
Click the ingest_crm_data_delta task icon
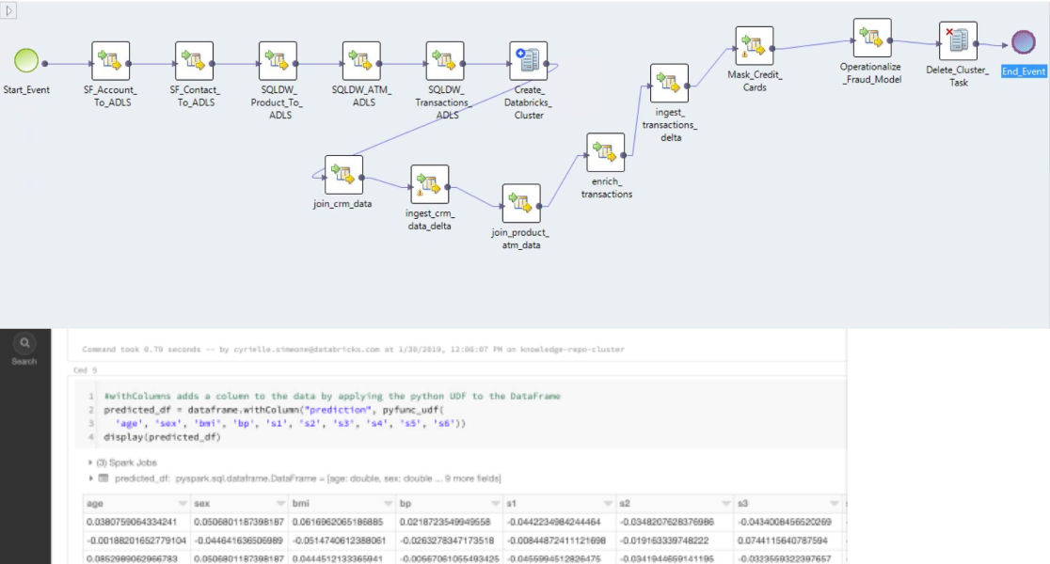pyautogui.click(x=429, y=184)
